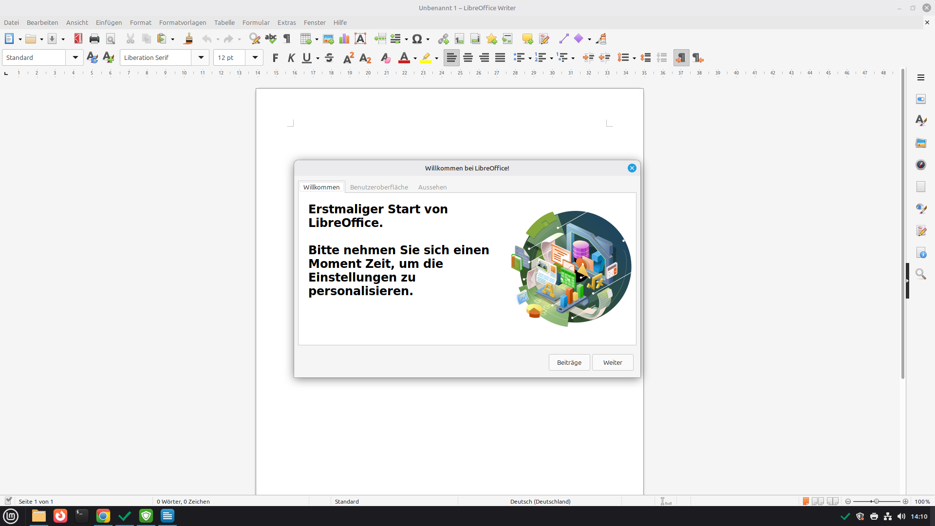
Task: Insert a bookmark star icon
Action: pos(491,39)
